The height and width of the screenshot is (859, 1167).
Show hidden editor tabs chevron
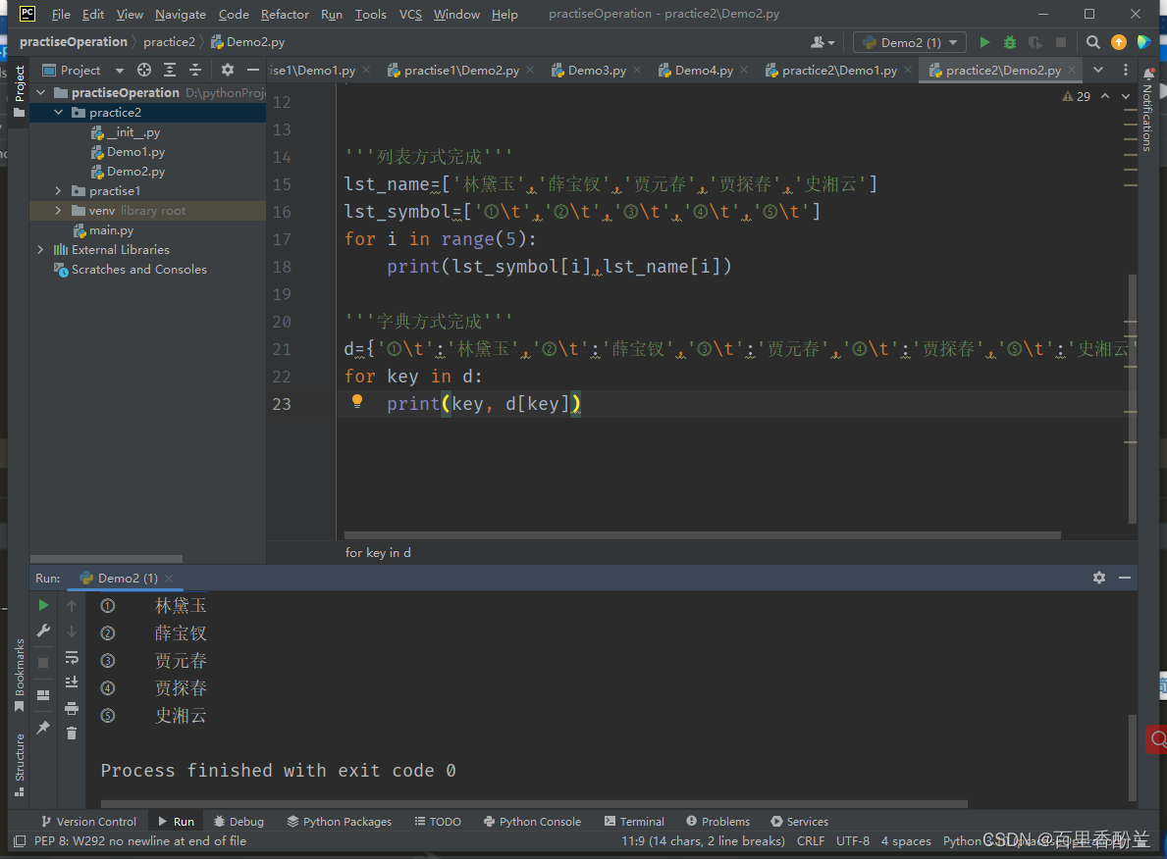1098,70
